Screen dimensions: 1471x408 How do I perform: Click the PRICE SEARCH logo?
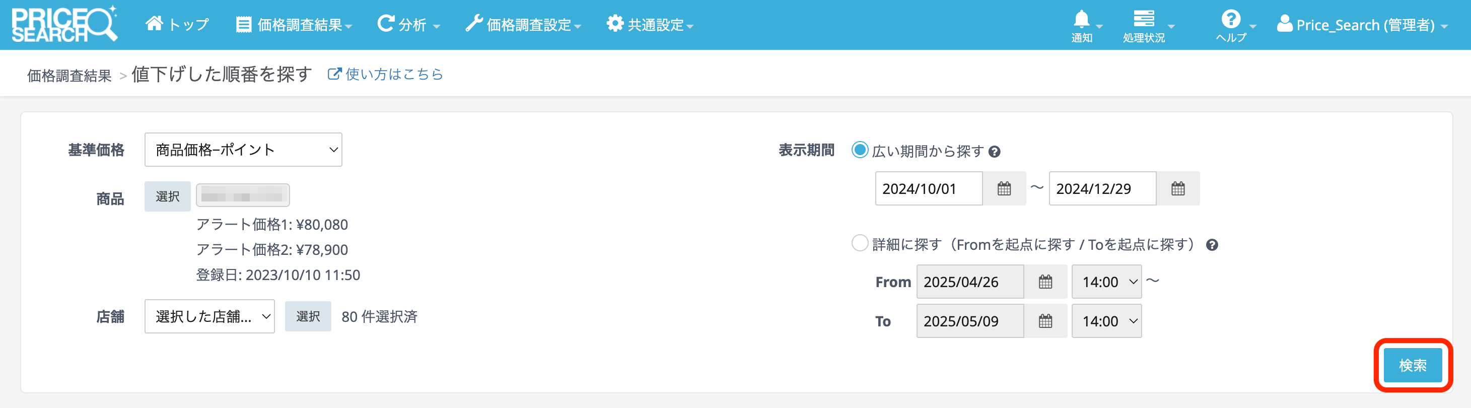pos(64,24)
